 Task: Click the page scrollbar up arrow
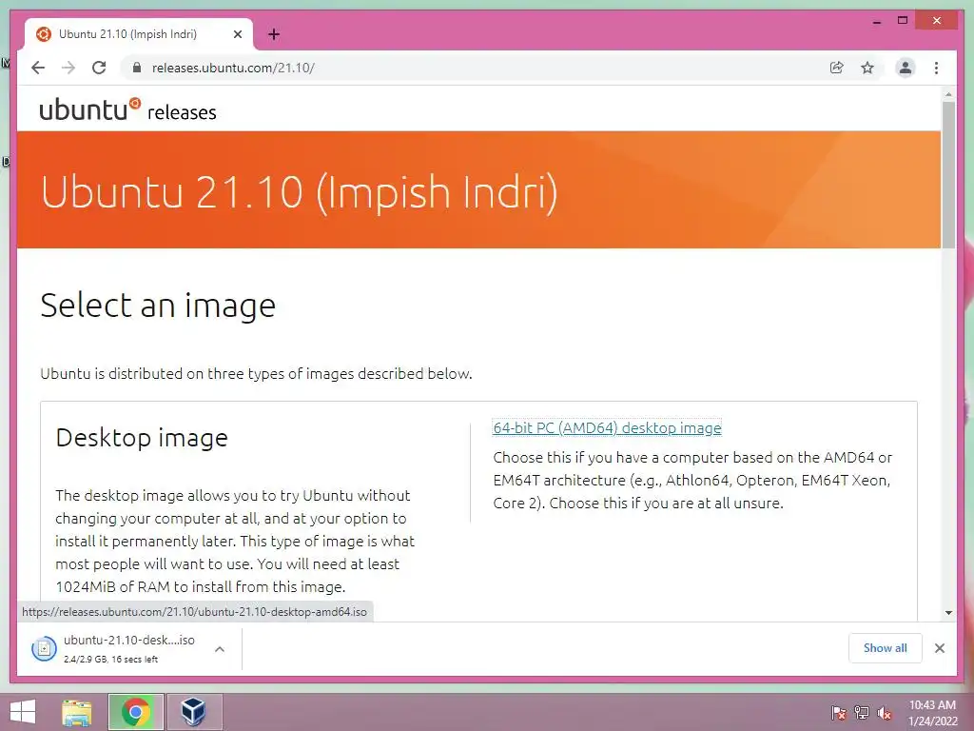948,94
